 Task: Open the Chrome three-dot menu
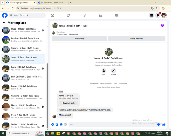168,8
